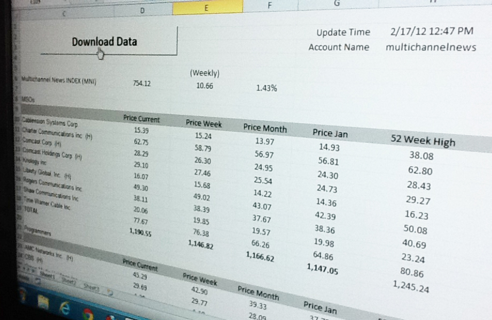The image size is (492, 320).
Task: Select the 52 Week High value 80.86
Action: pos(412,272)
